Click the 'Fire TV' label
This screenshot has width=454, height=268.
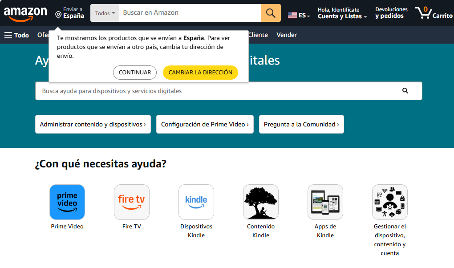[x=132, y=227]
